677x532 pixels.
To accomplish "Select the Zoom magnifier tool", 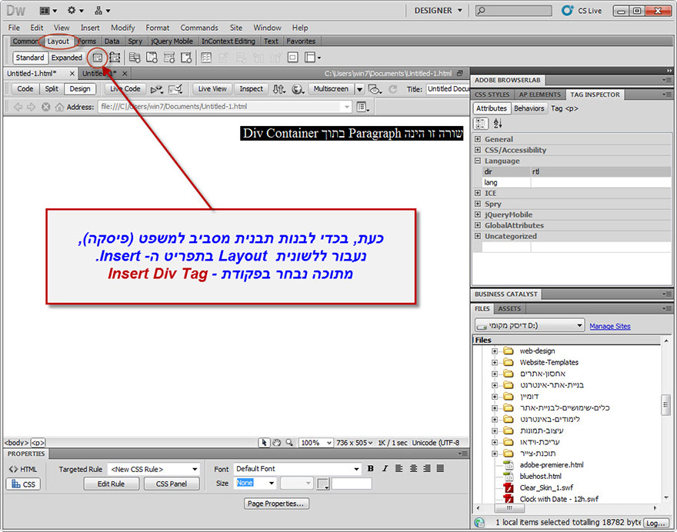I will [x=289, y=443].
